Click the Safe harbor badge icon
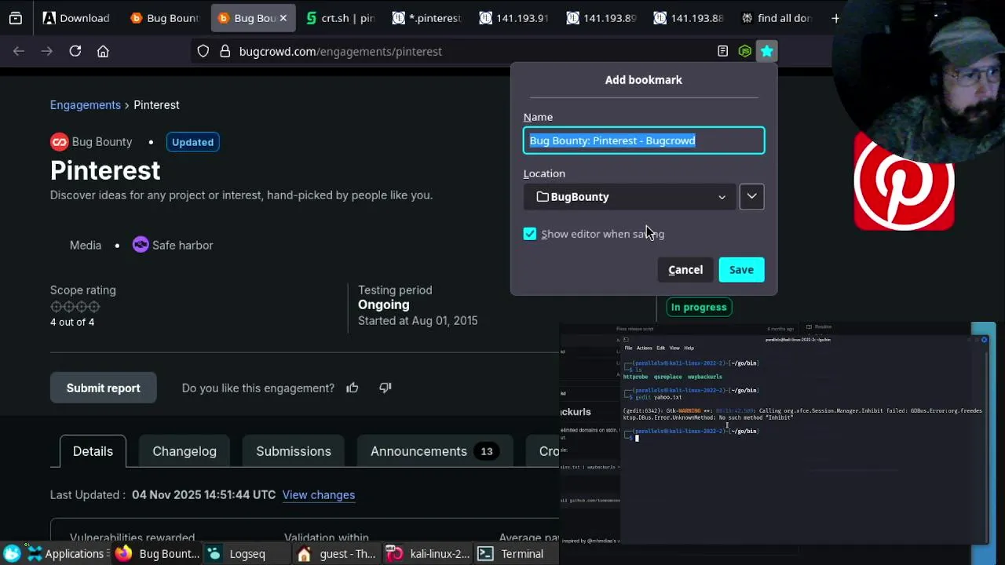Screen dimensions: 1005x565 pyautogui.click(x=141, y=245)
